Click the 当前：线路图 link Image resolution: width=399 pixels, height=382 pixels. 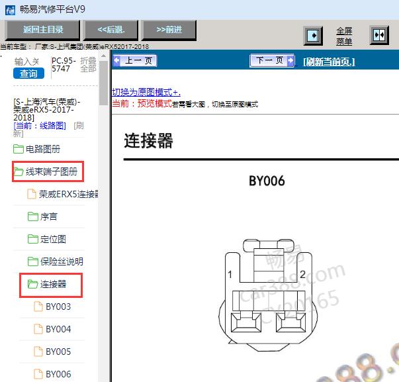click(x=40, y=126)
